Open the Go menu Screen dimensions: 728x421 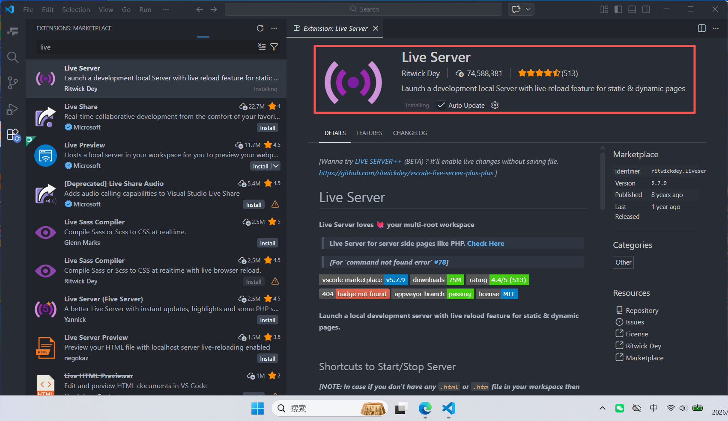(x=126, y=9)
